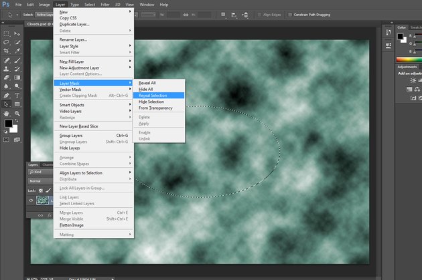Image resolution: width=422 pixels, height=280 pixels.
Task: Choose Hide Selection menu item
Action: (159, 102)
